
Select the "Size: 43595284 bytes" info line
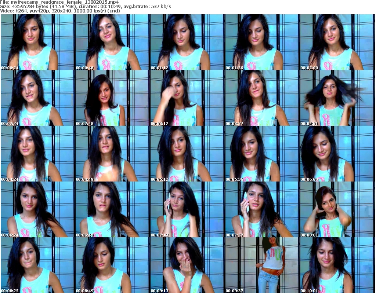coord(85,7)
